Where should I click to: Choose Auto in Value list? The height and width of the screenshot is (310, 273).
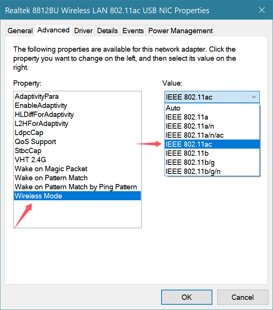212,108
